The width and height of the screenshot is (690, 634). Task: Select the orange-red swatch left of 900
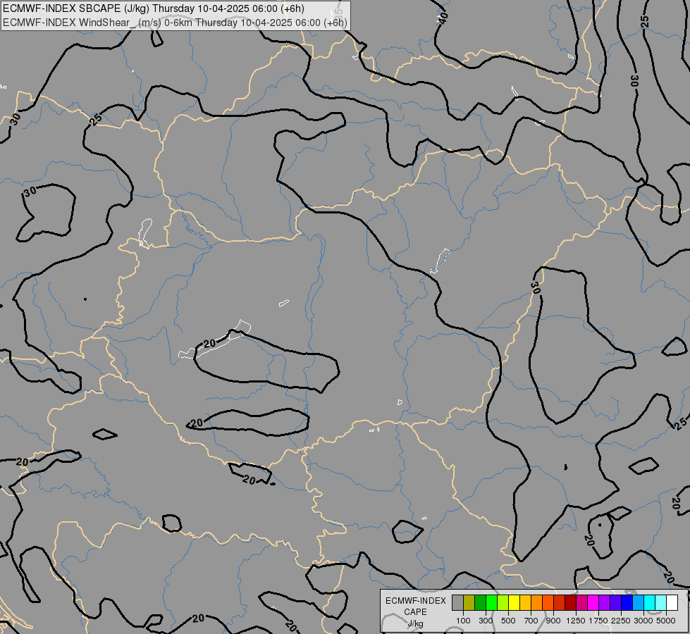548,603
